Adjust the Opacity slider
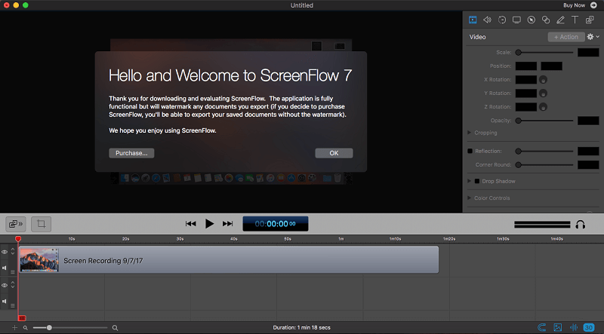The width and height of the screenshot is (604, 334). click(x=545, y=121)
